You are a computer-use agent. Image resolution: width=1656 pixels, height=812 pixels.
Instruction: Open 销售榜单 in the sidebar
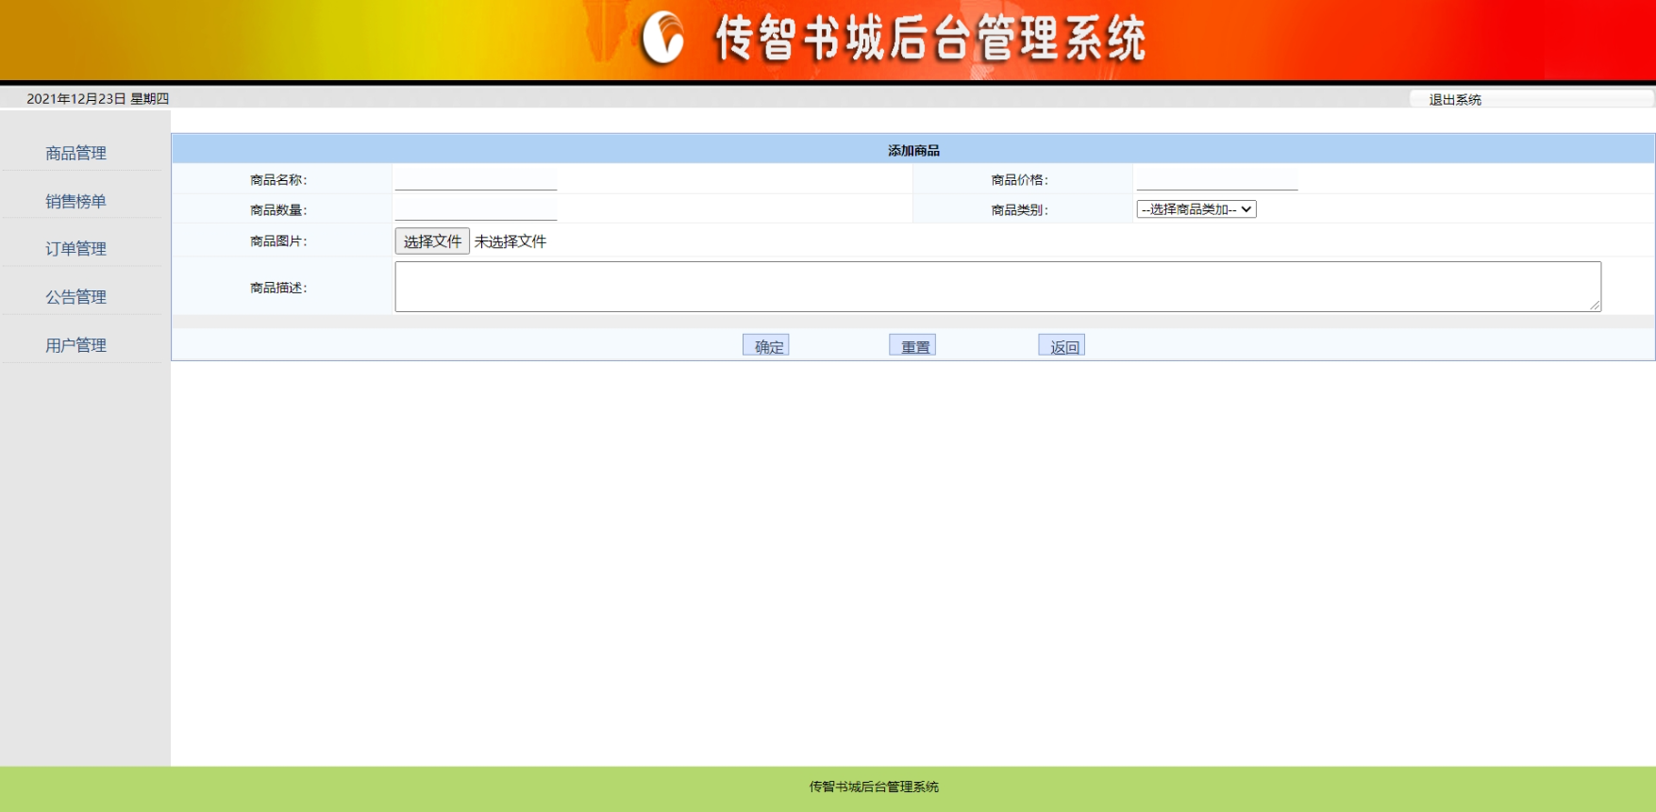(x=75, y=201)
